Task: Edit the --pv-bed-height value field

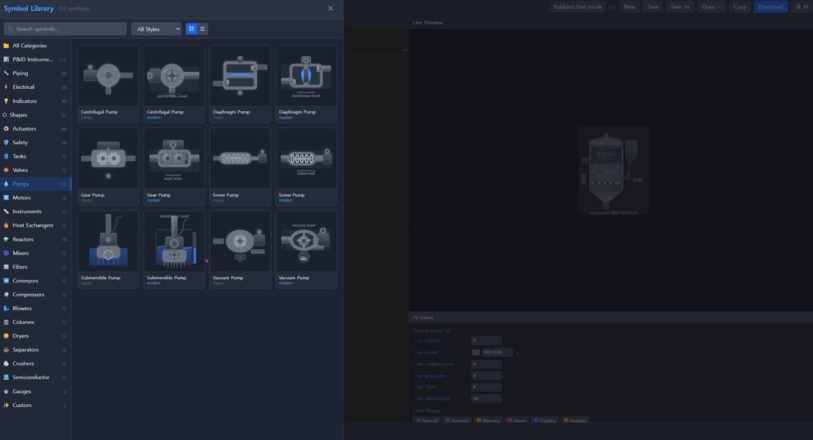Action: (486, 398)
